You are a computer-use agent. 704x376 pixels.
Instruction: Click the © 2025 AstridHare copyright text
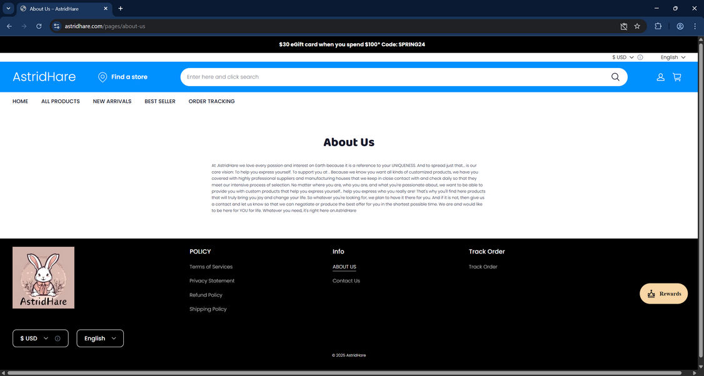349,355
